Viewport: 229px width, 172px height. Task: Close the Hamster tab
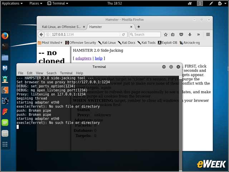click(x=131, y=27)
